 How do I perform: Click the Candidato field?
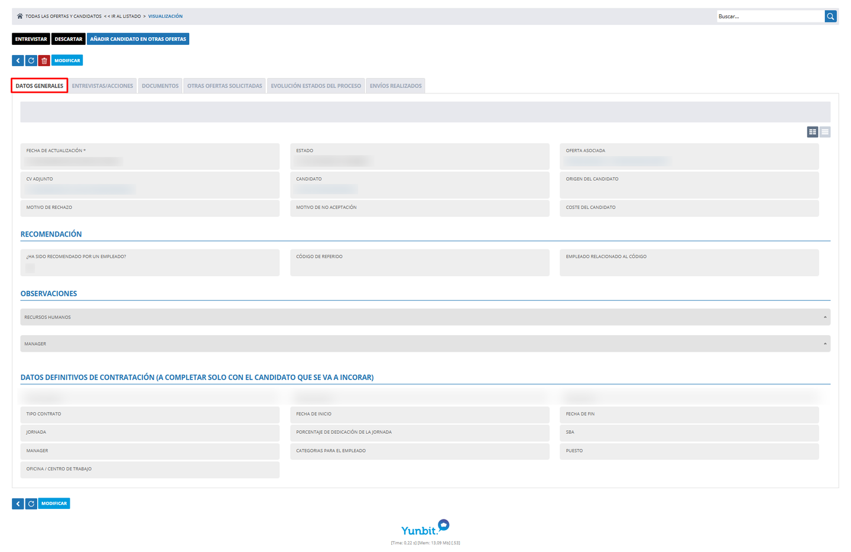pos(420,185)
